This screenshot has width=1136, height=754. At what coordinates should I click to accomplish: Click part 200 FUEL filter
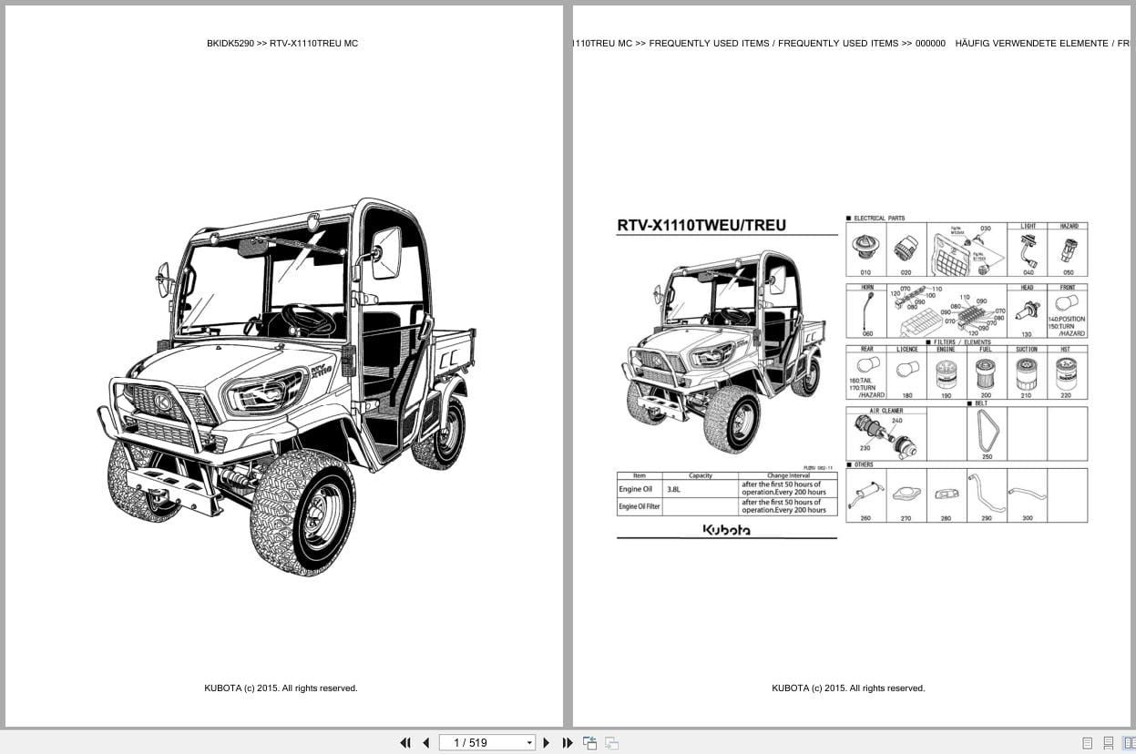click(x=986, y=372)
